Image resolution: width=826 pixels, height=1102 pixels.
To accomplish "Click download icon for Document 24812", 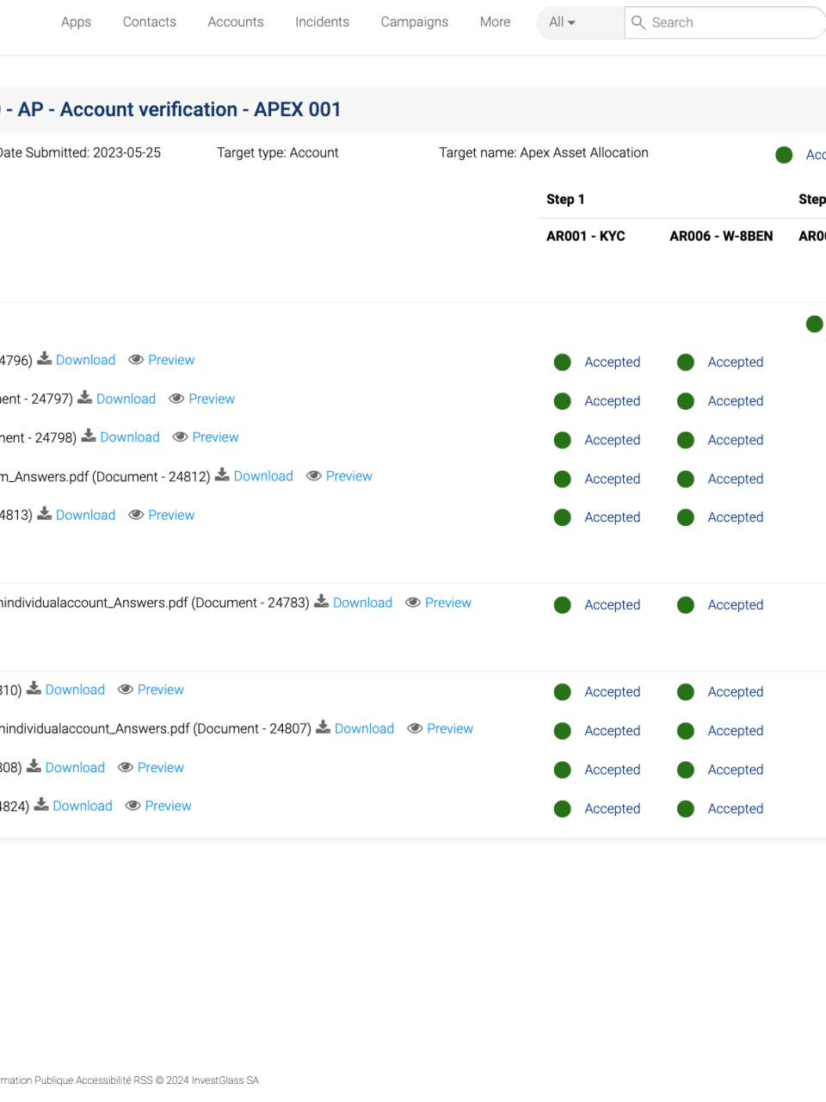I will (222, 475).
